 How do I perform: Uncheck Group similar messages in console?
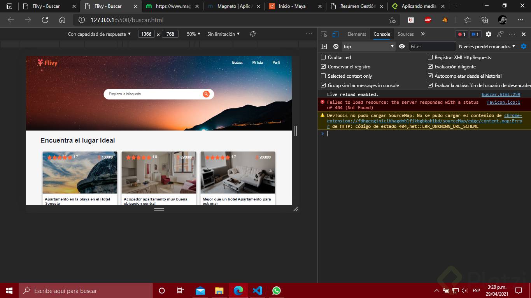click(x=323, y=85)
